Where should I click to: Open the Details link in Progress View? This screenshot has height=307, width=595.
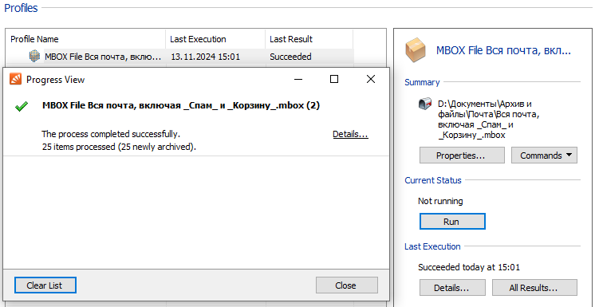coord(351,134)
